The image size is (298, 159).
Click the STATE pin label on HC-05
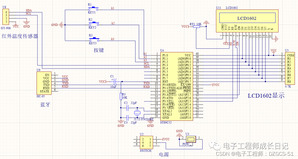pyautogui.click(x=44, y=91)
